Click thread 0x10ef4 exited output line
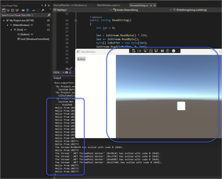 89,147
